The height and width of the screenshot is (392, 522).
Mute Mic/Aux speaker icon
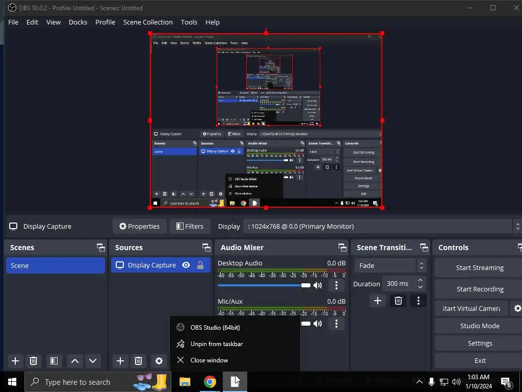click(x=318, y=323)
